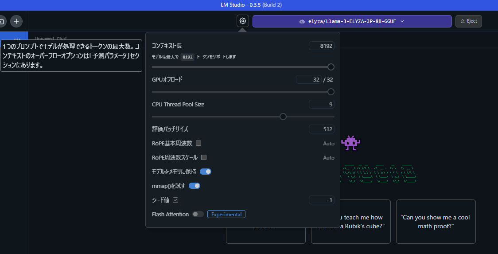The width and height of the screenshot is (498, 254).
Task: Click the context length value field 8192
Action: 321,46
